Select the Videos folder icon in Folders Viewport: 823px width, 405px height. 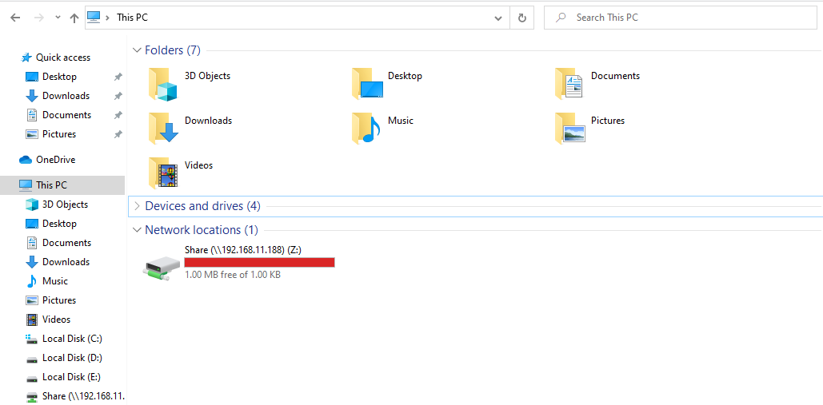coord(162,173)
